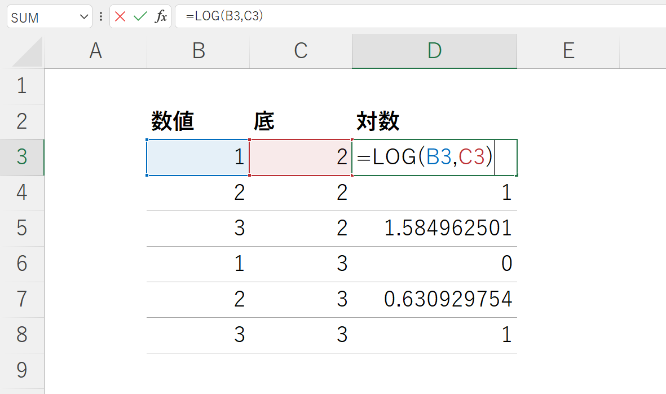666x394 pixels.
Task: Select column header E
Action: [x=568, y=51]
